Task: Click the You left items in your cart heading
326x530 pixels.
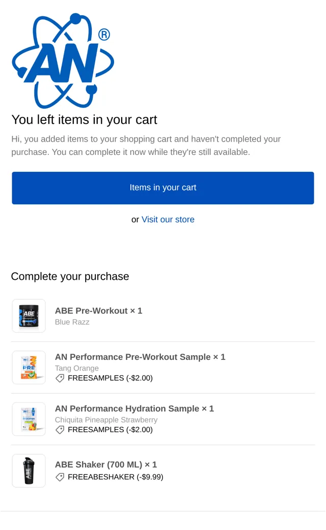Action: (x=85, y=120)
